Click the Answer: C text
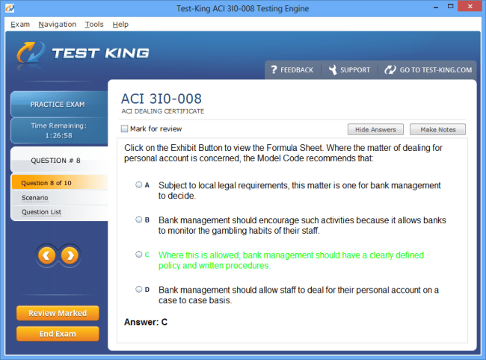 [x=146, y=322]
